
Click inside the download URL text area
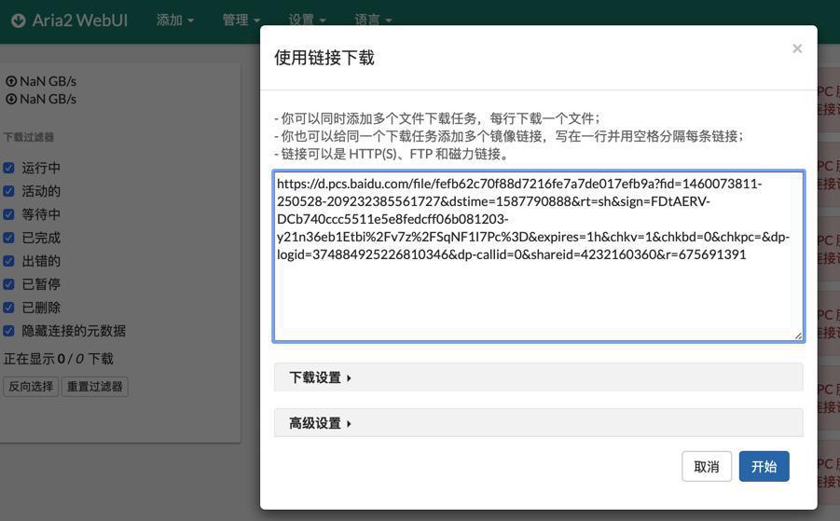point(538,256)
